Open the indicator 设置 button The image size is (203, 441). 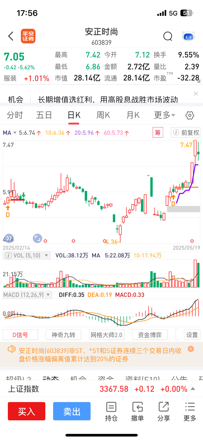192,335
